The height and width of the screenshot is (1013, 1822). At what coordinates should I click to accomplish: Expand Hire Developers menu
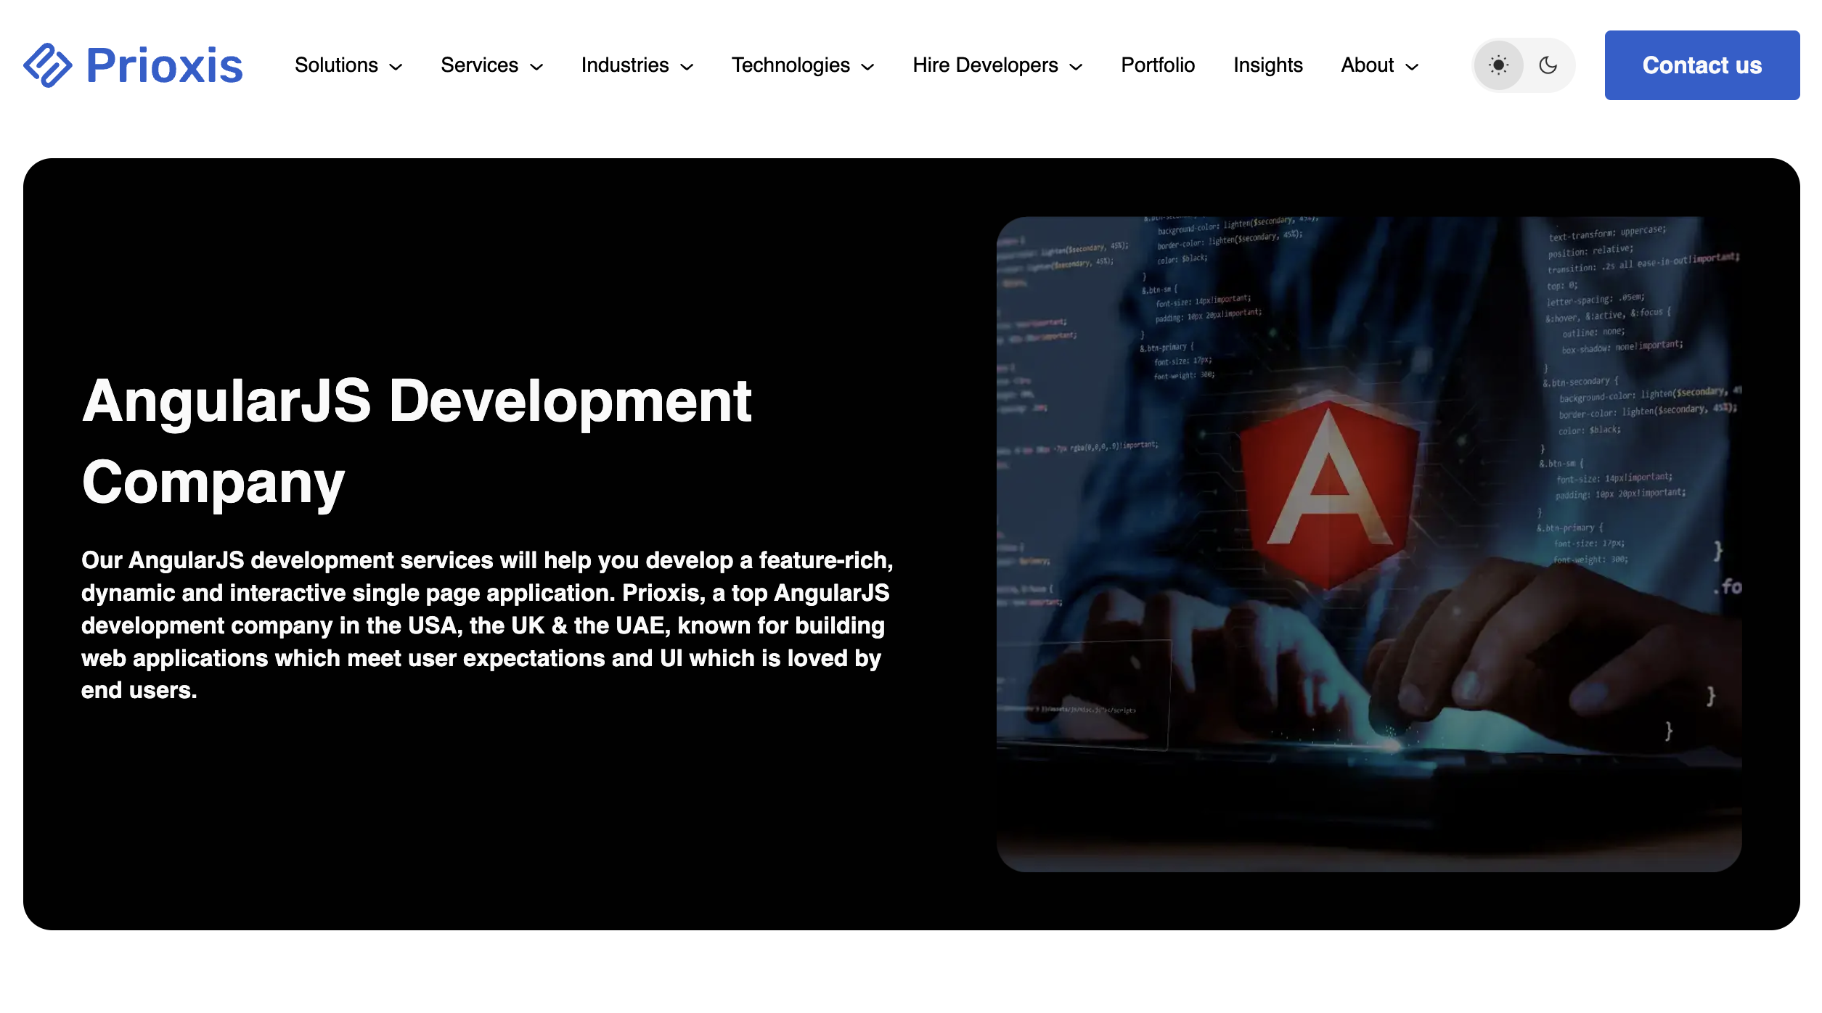tap(997, 65)
